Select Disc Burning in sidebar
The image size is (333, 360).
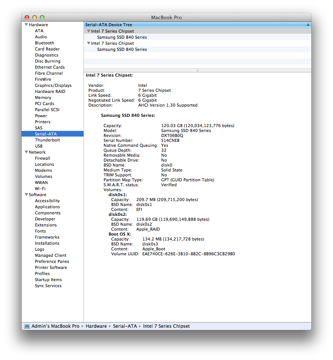[47, 61]
